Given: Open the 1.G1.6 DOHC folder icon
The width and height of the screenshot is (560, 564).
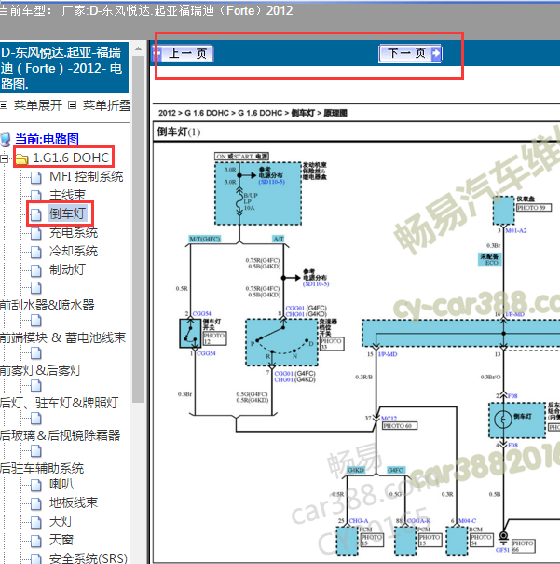Looking at the screenshot, I should coord(22,158).
